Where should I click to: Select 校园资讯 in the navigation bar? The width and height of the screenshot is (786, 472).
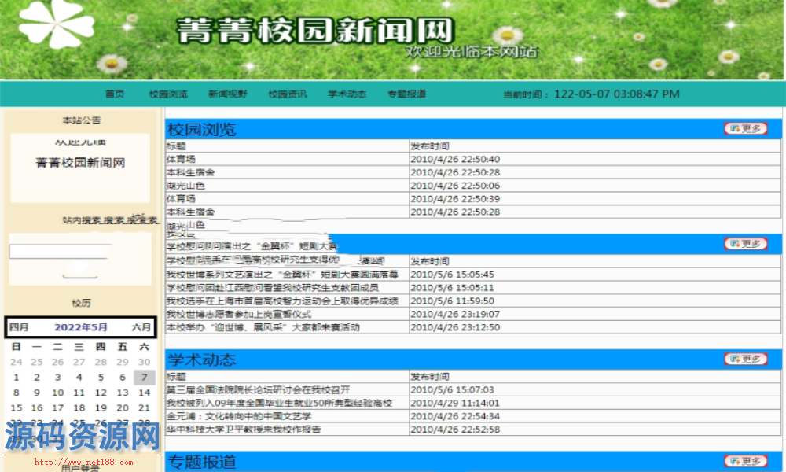click(x=287, y=94)
